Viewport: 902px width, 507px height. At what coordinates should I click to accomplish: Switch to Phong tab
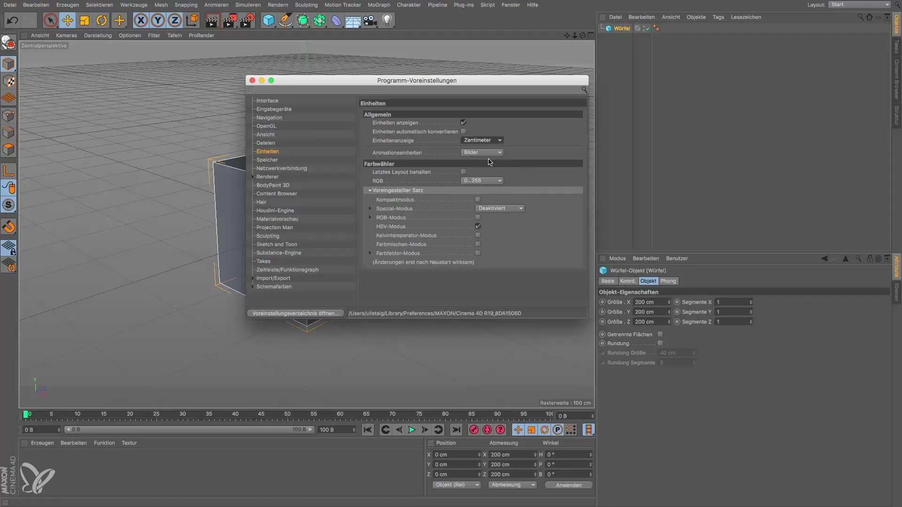(x=668, y=281)
